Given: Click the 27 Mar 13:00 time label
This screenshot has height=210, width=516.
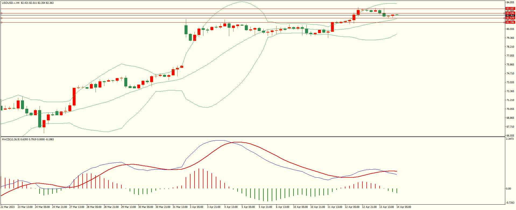Looking at the screenshot, I should click(x=77, y=207).
